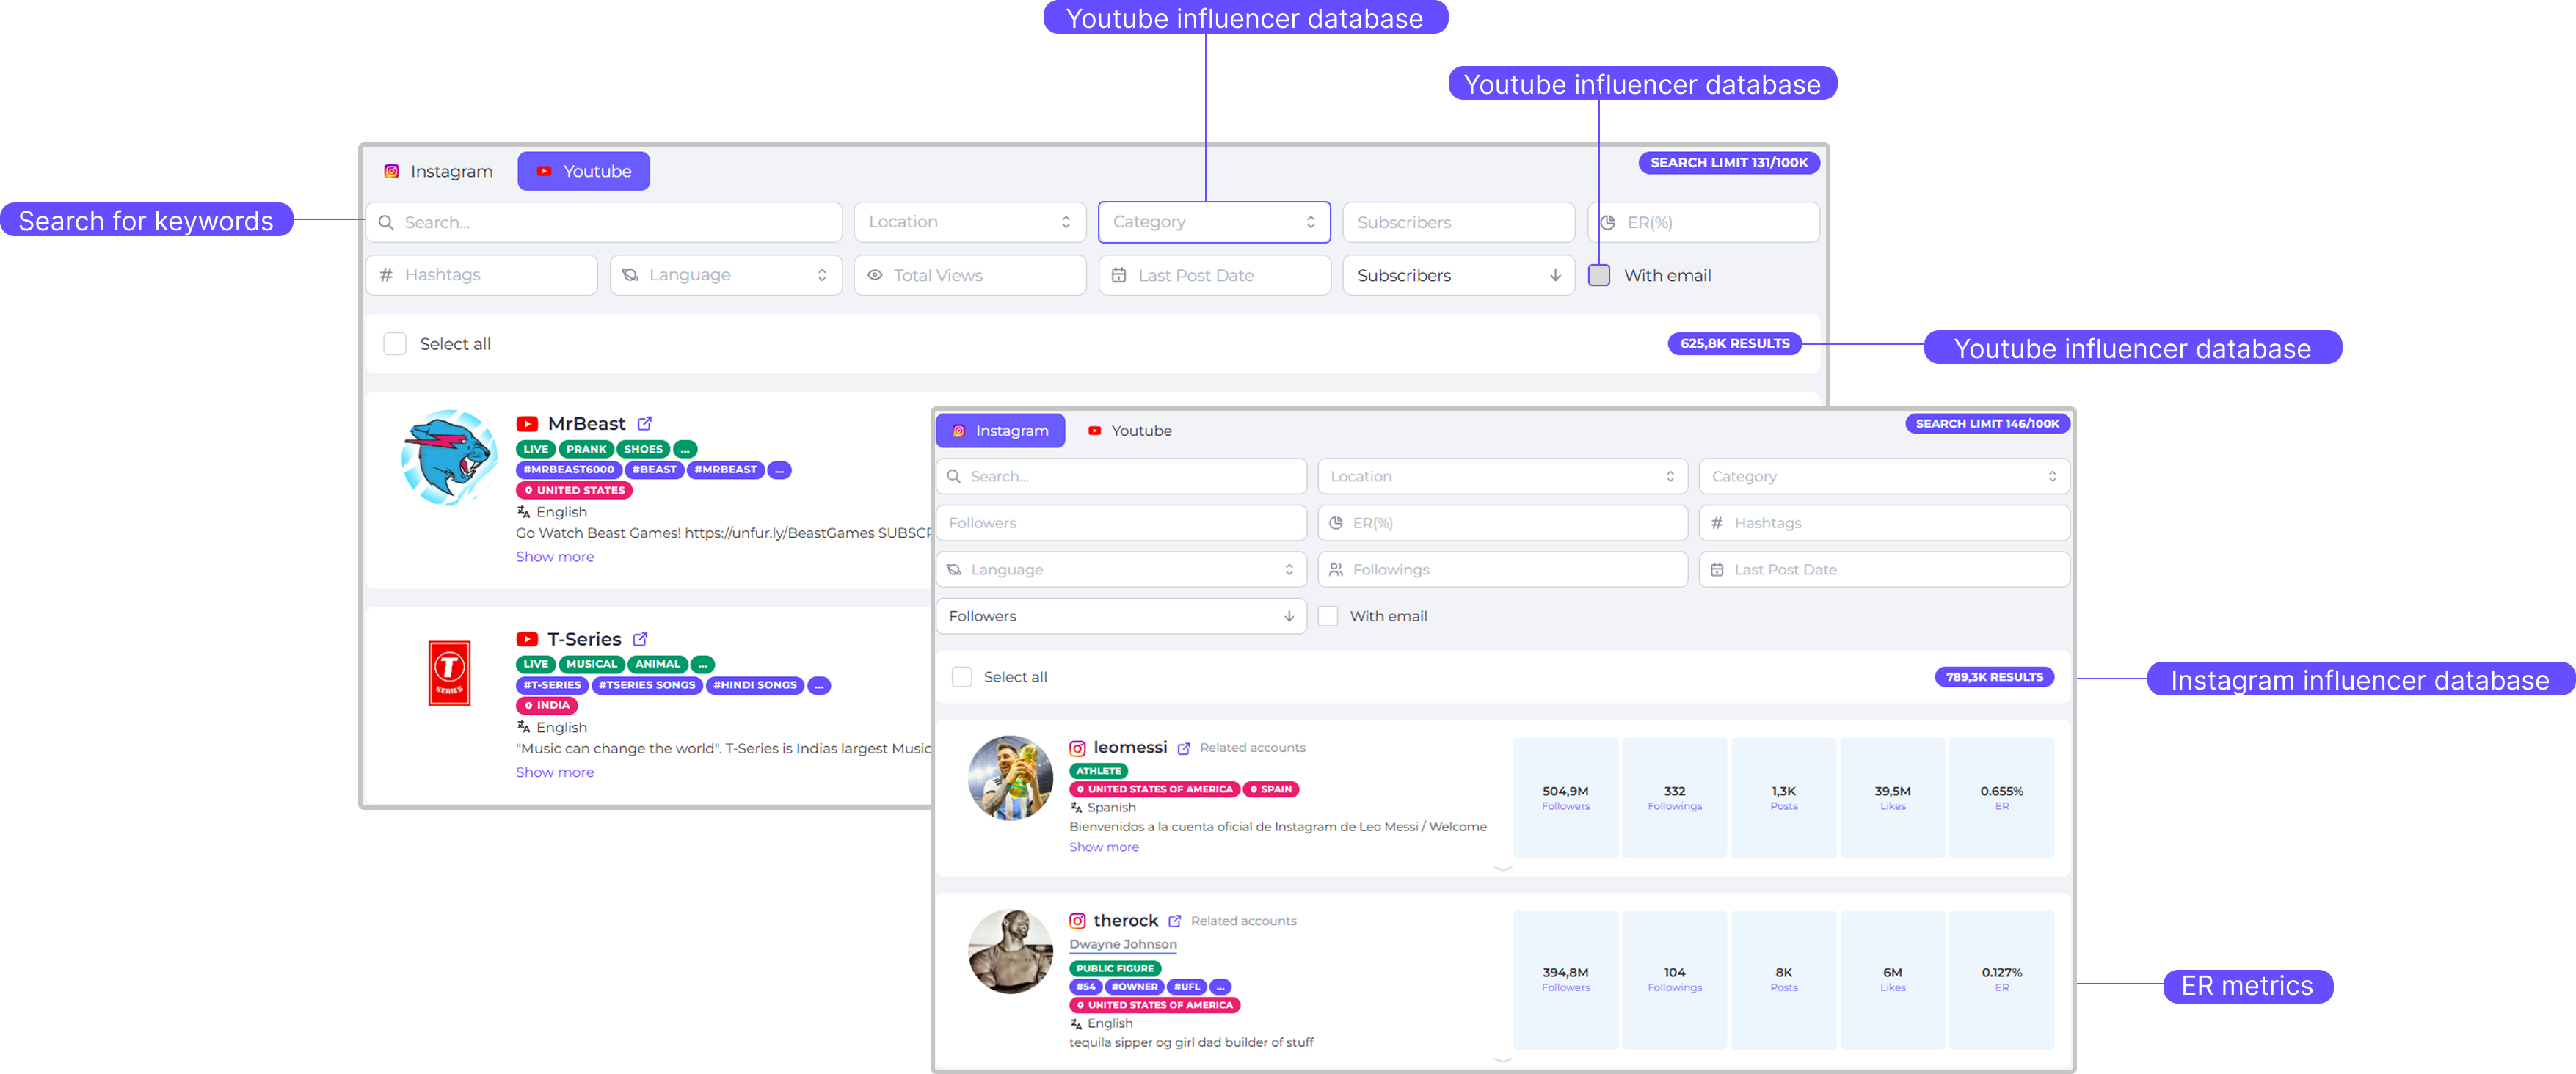Click the magnifier icon in Instagram search box
This screenshot has width=2576, height=1074.
(x=954, y=477)
